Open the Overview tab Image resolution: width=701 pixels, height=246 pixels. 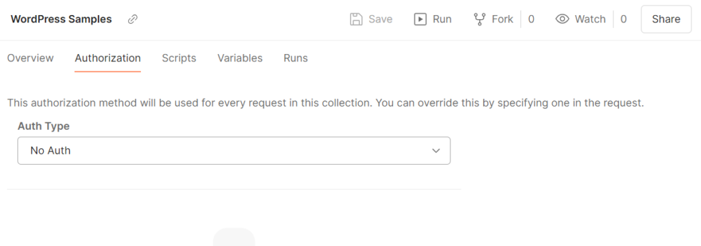point(30,58)
